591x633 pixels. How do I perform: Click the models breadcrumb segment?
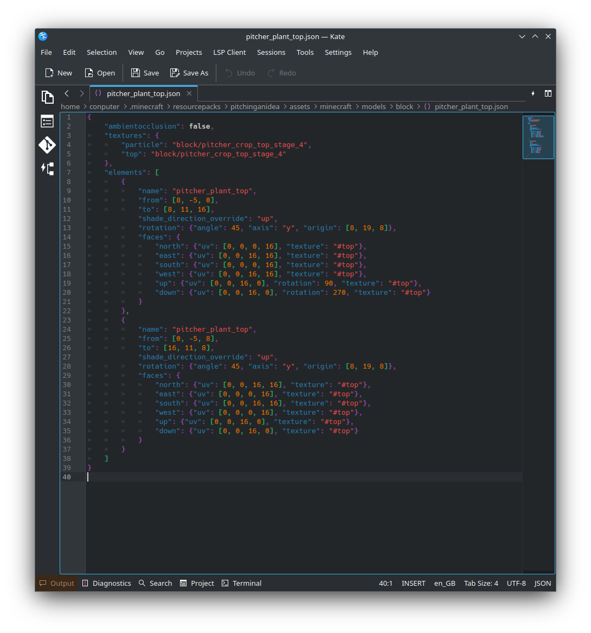pos(374,106)
